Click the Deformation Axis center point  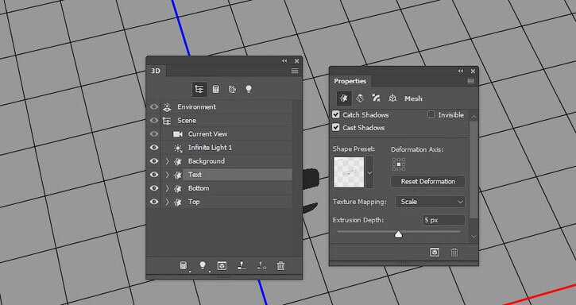click(399, 164)
